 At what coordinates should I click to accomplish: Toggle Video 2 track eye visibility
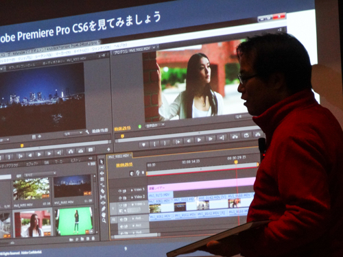pyautogui.click(x=120, y=197)
